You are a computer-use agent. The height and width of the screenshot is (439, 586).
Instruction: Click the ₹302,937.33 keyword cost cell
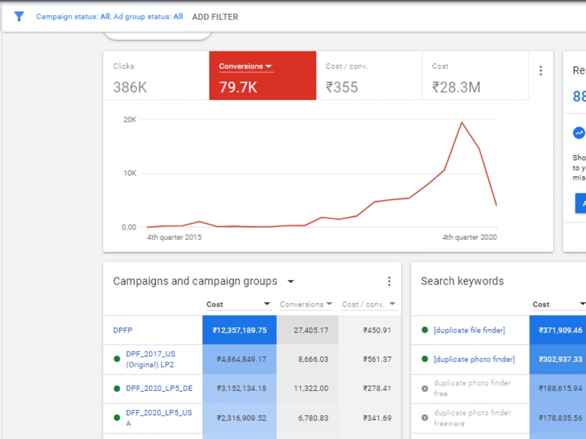pos(558,359)
